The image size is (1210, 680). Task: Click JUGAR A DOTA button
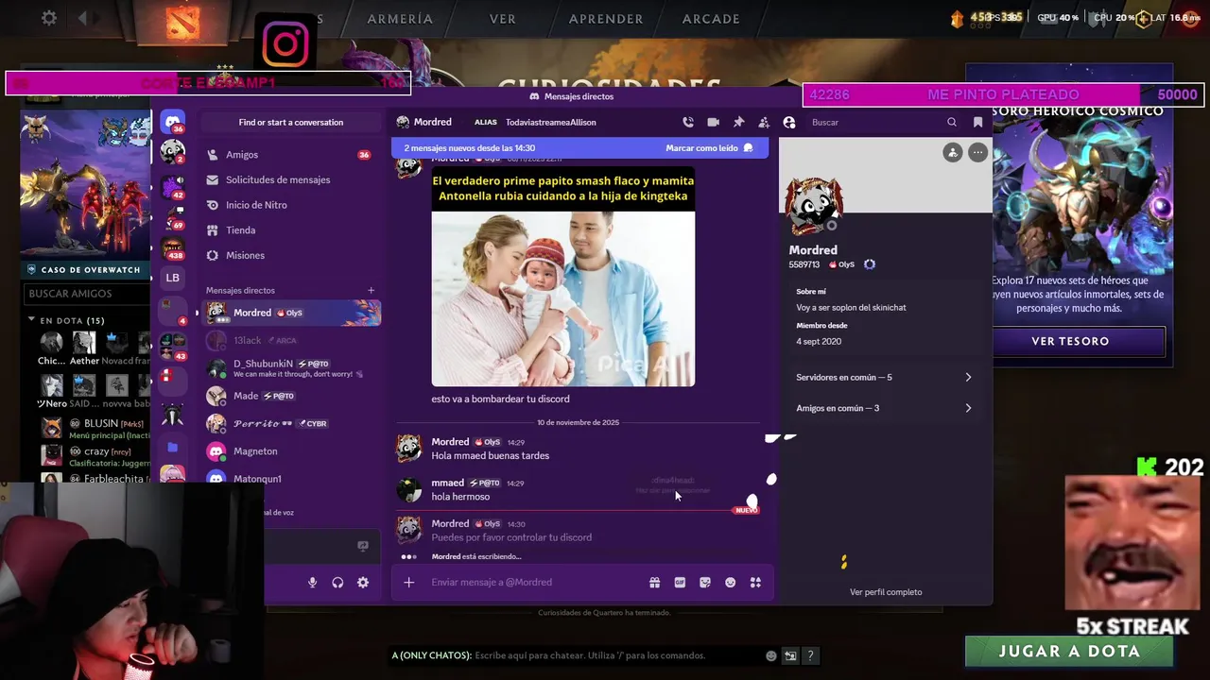click(1069, 652)
